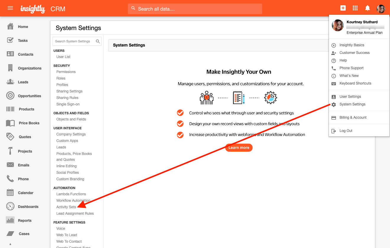Open Workflow Automation settings

pos(74,201)
